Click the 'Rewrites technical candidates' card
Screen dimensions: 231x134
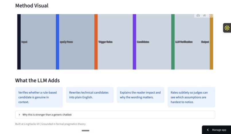pyautogui.click(x=90, y=95)
